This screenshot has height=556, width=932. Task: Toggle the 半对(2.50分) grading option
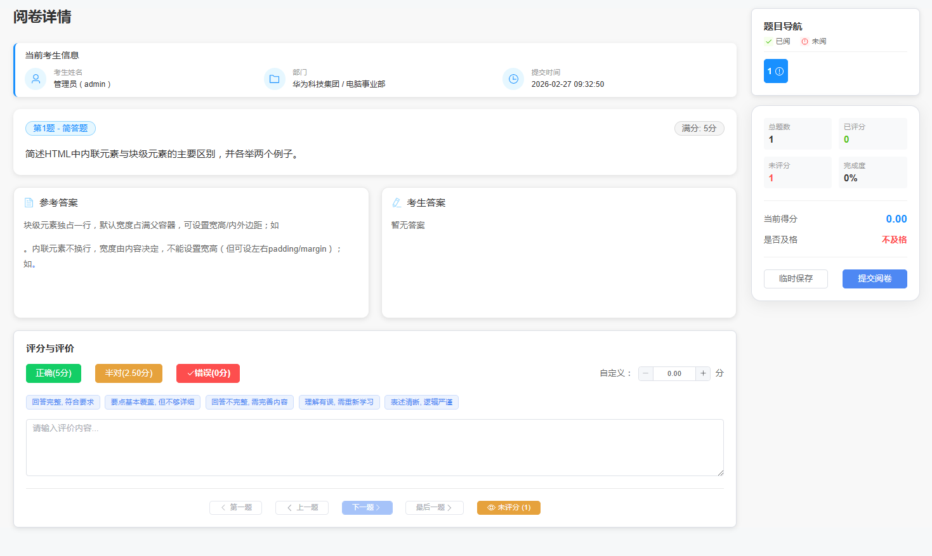click(x=128, y=373)
